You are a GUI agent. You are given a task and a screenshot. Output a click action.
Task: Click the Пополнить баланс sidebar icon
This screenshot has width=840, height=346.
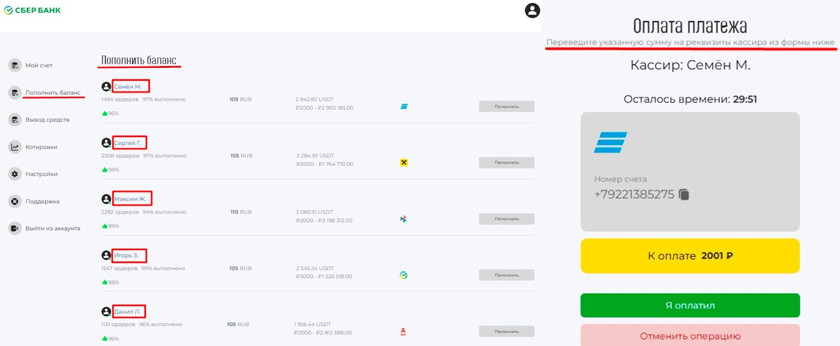coord(15,92)
